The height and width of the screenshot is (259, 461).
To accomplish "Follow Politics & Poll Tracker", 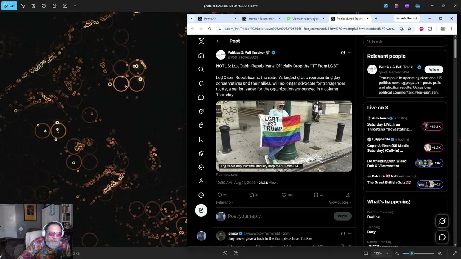I will pos(434,69).
